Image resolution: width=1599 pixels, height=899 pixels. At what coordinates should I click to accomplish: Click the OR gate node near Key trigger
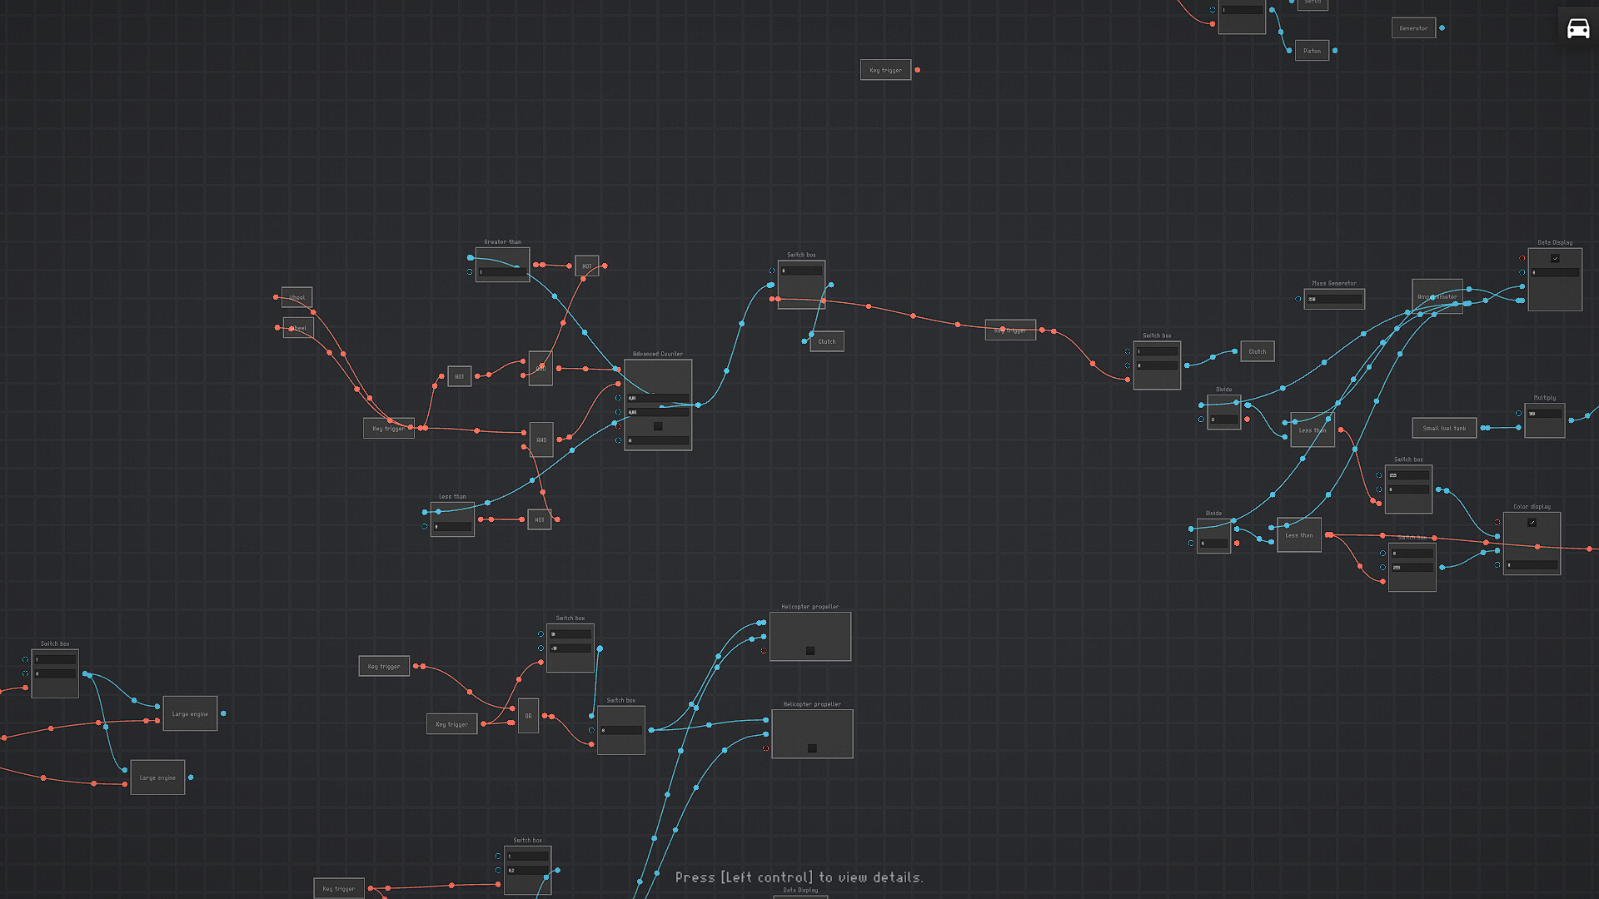pyautogui.click(x=528, y=715)
